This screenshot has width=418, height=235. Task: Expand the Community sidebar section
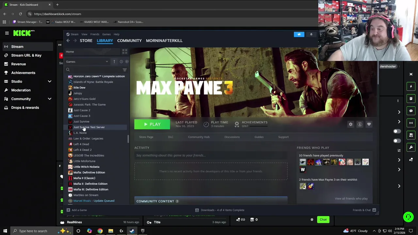pos(50,99)
